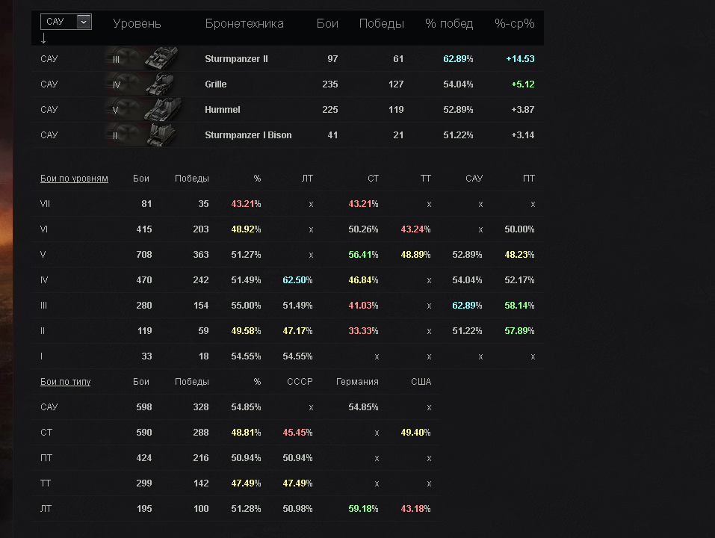Viewport: 715px width, 538px height.
Task: Open the САУ vehicle type dropdown
Action: (x=66, y=22)
